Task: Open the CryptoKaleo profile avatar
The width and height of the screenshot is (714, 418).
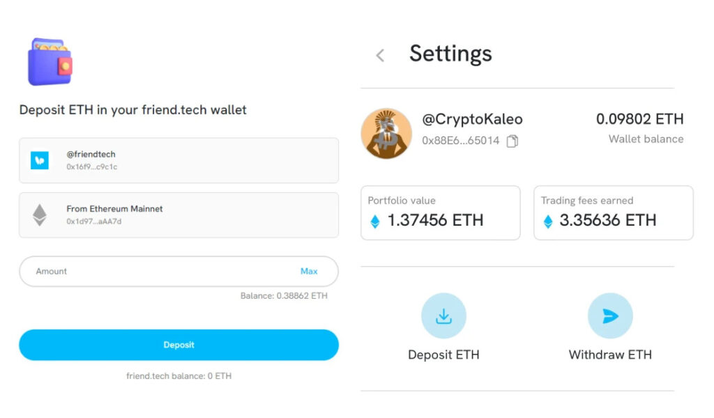Action: 386,133
